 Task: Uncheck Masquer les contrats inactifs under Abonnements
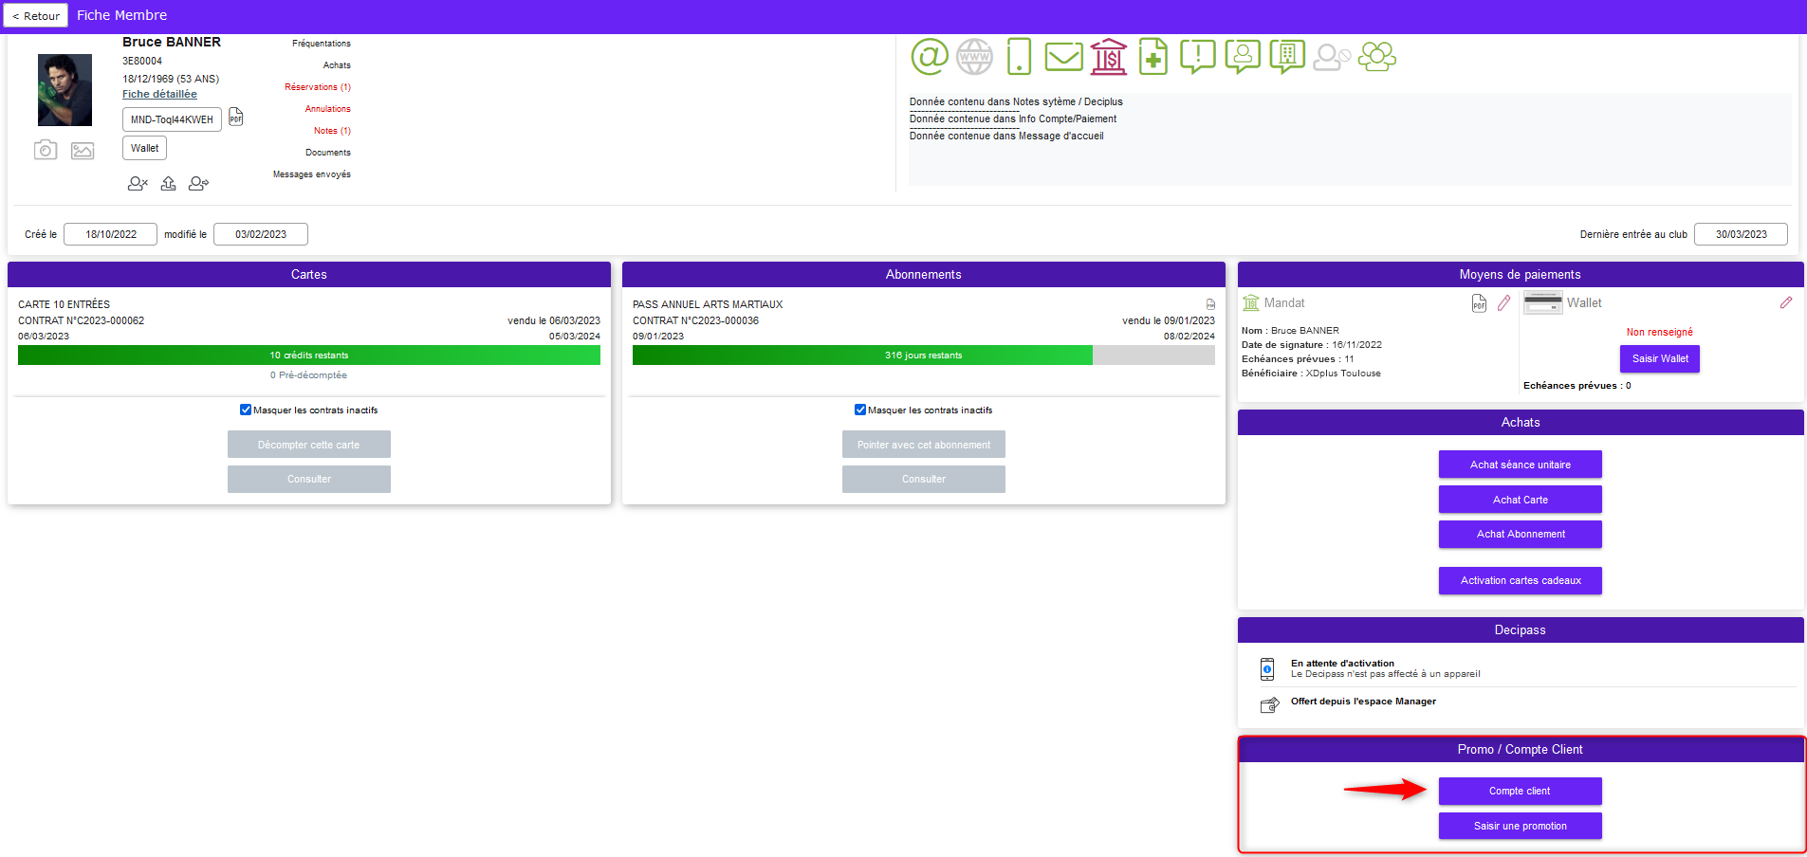pos(860,410)
